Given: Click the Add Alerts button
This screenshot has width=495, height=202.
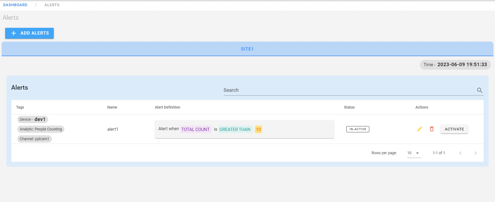Looking at the screenshot, I should pyautogui.click(x=29, y=33).
